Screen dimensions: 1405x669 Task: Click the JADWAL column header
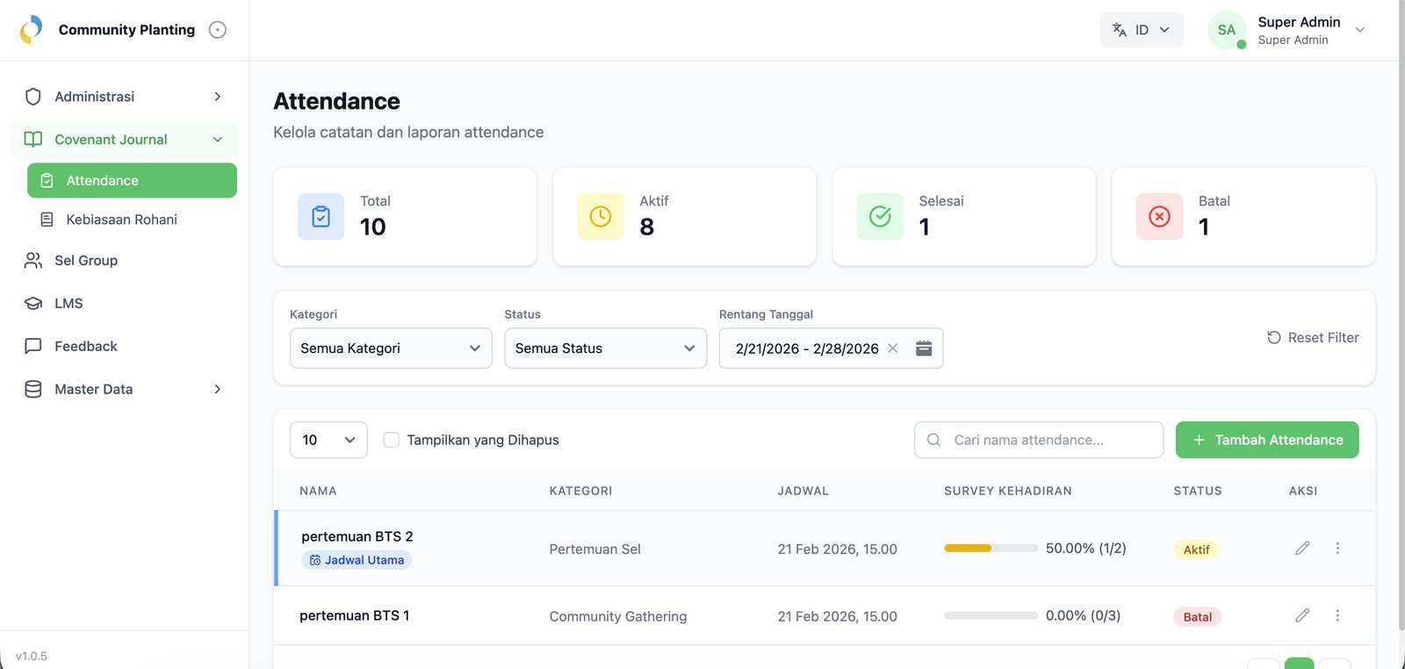tap(803, 491)
